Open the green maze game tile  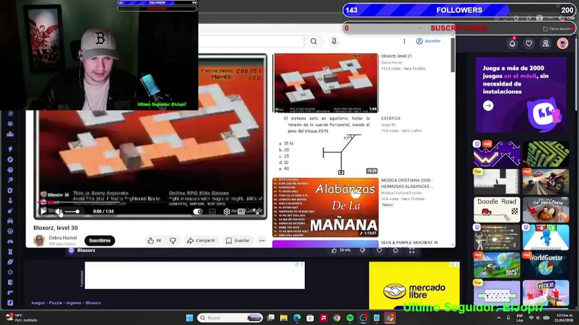click(x=546, y=154)
